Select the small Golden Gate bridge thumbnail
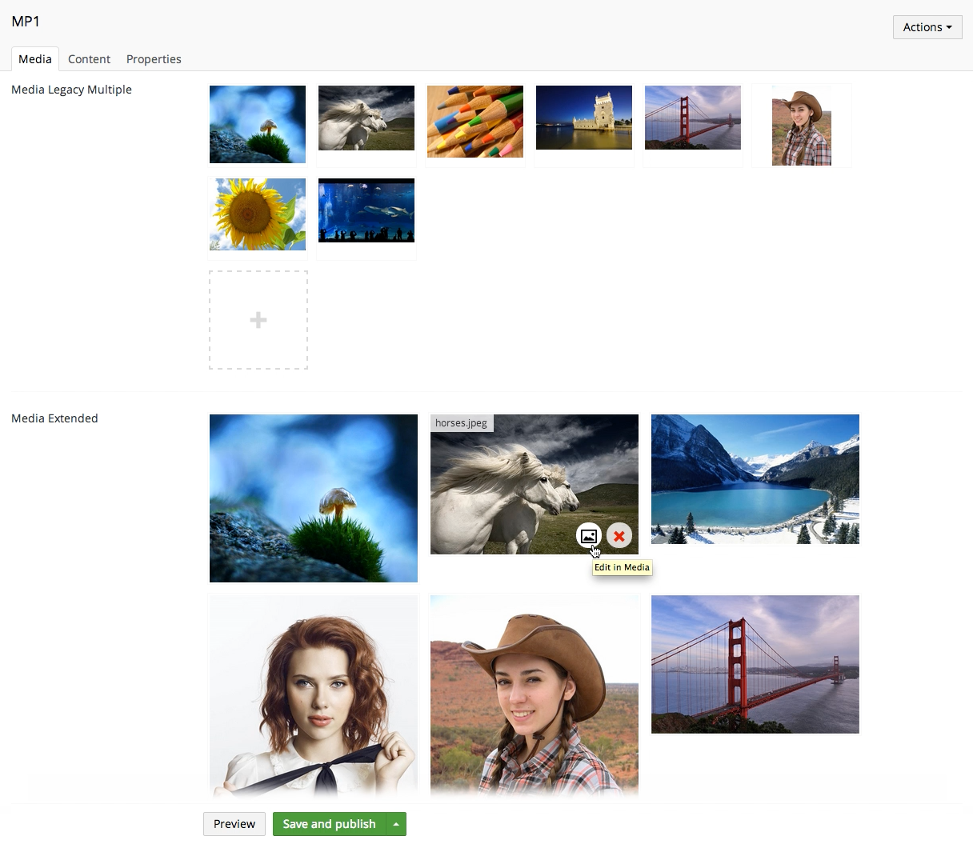Image resolution: width=973 pixels, height=844 pixels. [693, 118]
